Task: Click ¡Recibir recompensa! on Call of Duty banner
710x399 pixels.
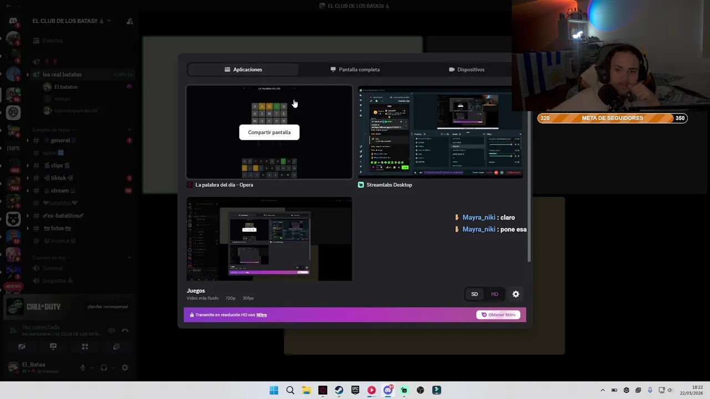Action: [108, 306]
